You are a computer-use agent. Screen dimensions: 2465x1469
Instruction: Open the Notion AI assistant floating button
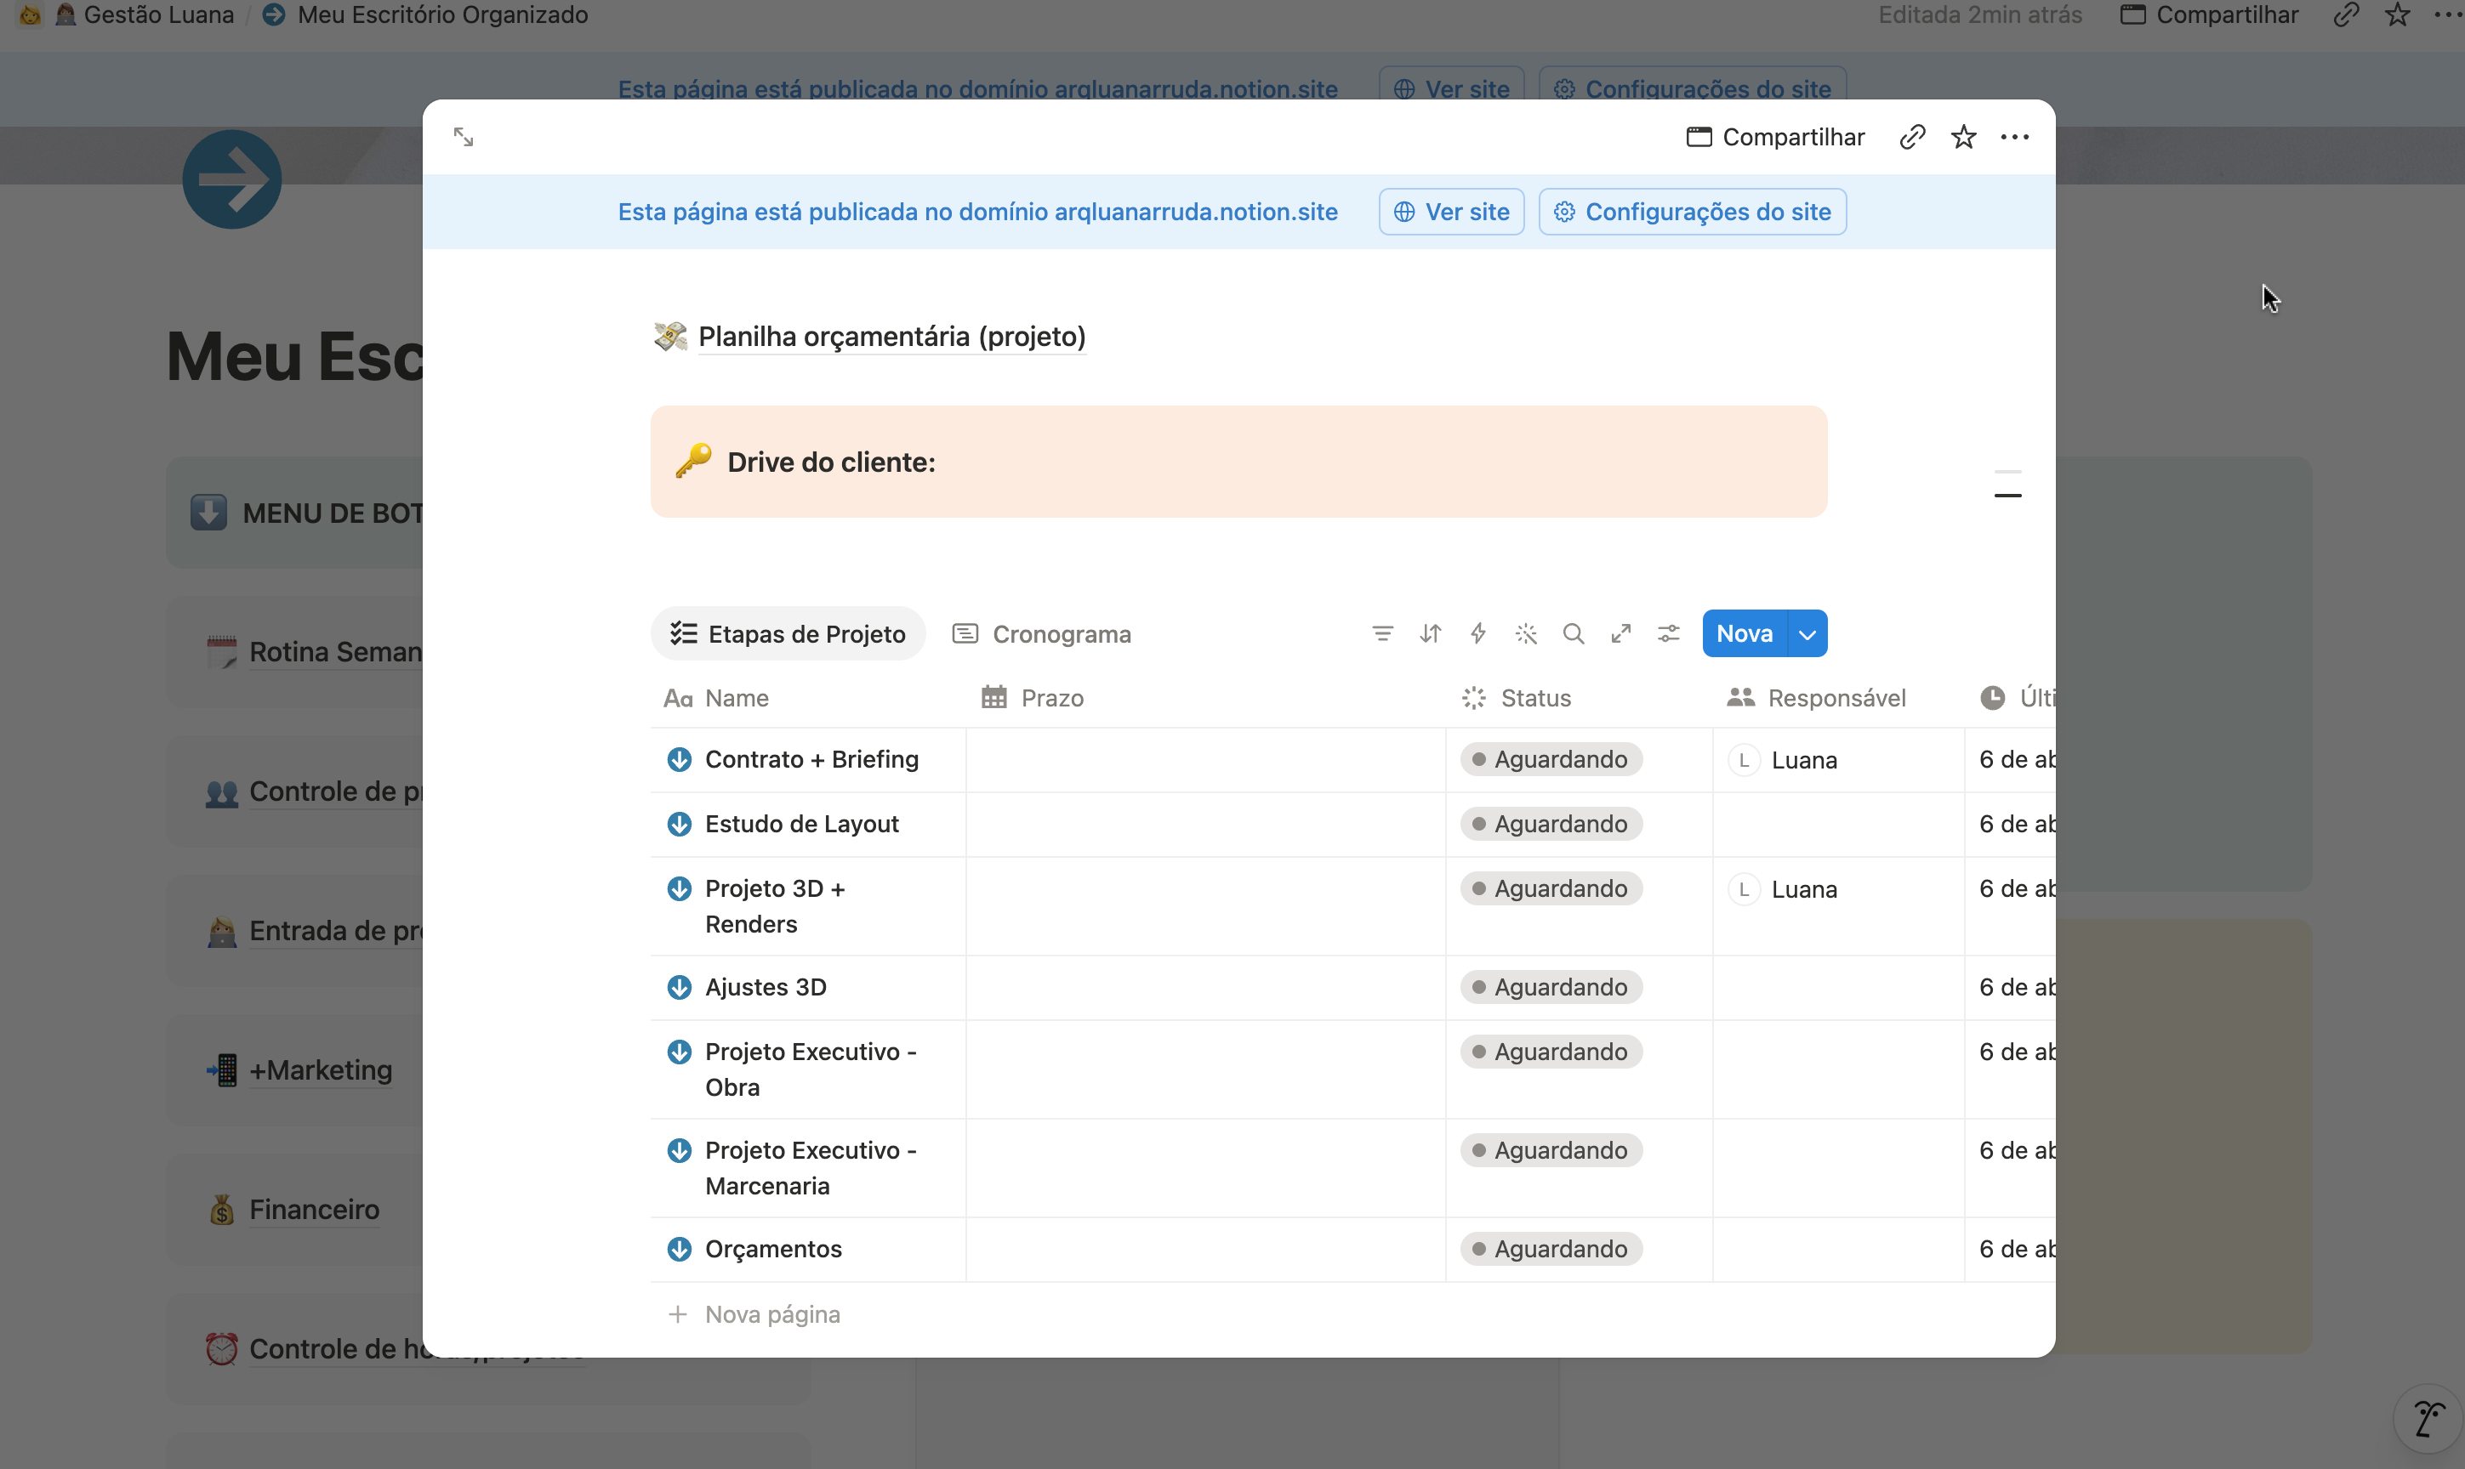[x=2428, y=1420]
